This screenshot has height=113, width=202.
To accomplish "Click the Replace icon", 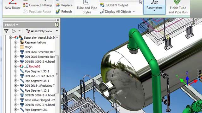I will (x=58, y=5).
